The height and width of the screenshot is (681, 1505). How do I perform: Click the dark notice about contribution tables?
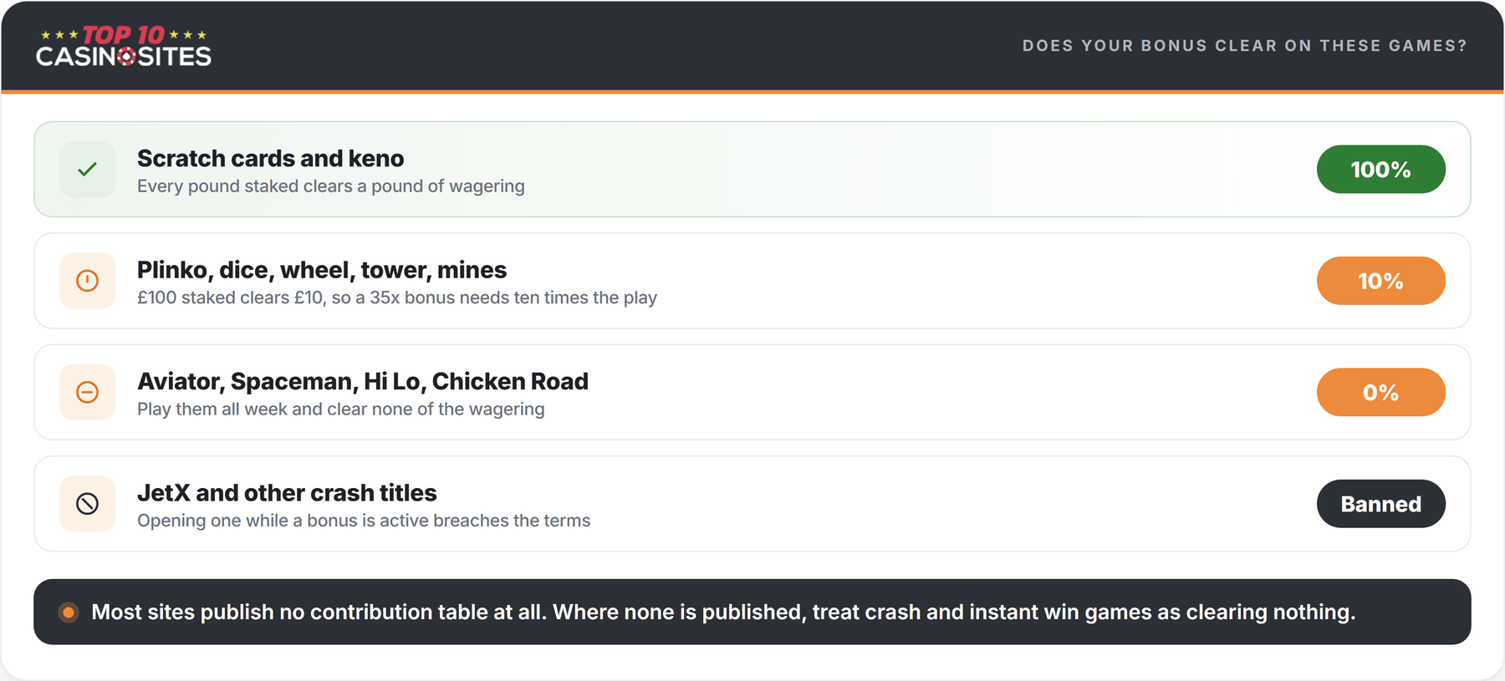752,612
